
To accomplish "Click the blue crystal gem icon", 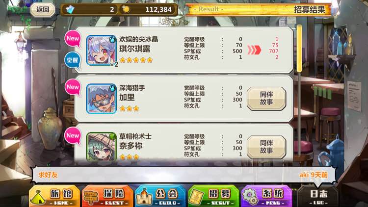I will tap(70, 9).
